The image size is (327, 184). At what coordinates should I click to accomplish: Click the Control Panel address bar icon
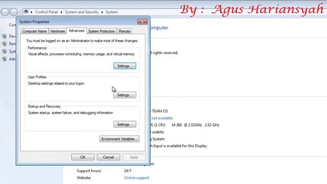[x=26, y=12]
